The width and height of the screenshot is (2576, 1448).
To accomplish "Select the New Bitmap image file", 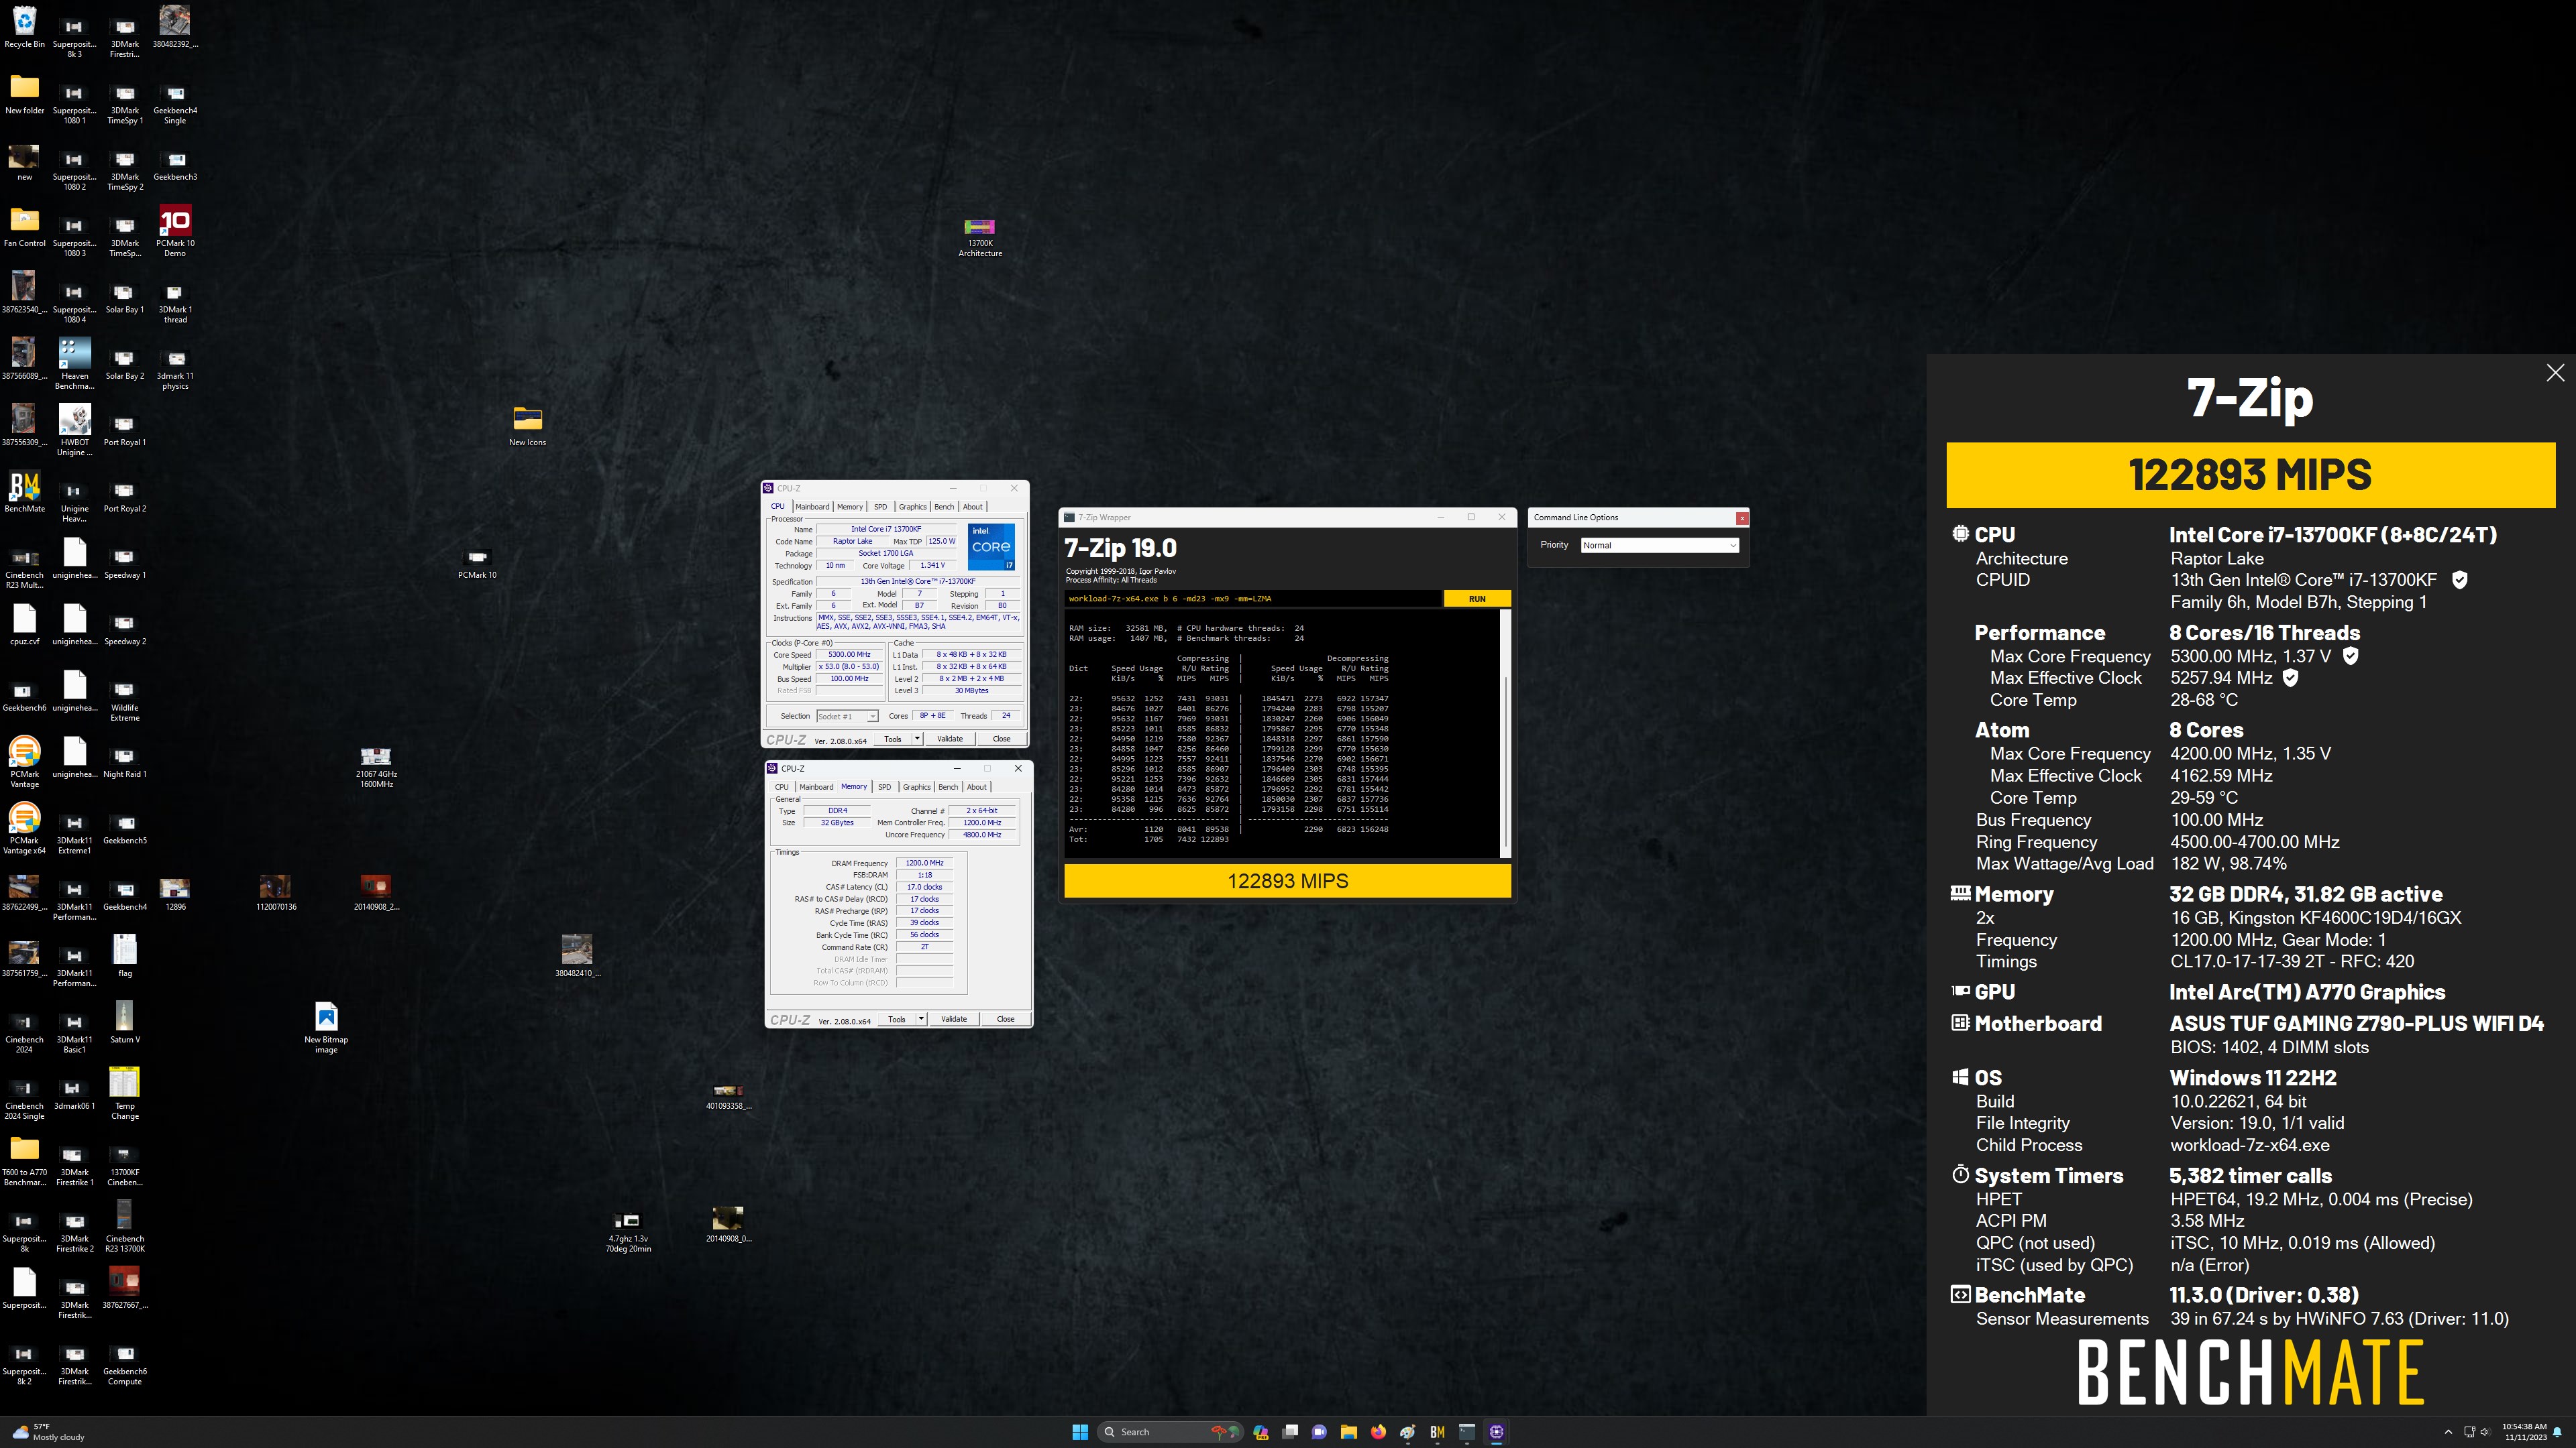I will click(x=326, y=1027).
